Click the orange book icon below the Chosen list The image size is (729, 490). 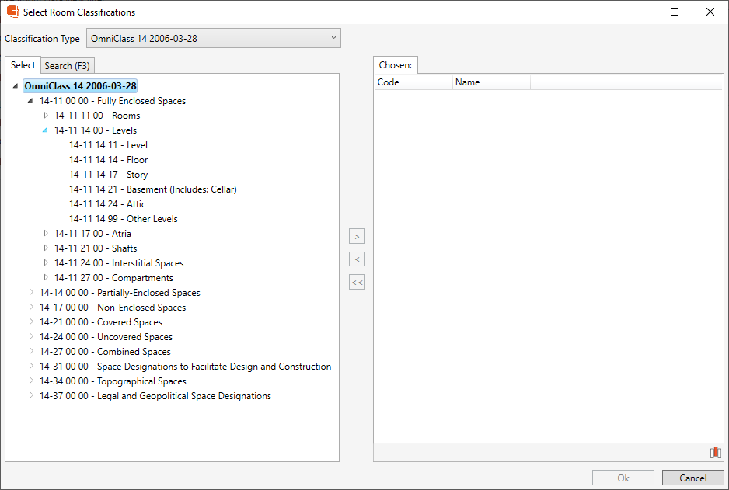[x=715, y=452]
